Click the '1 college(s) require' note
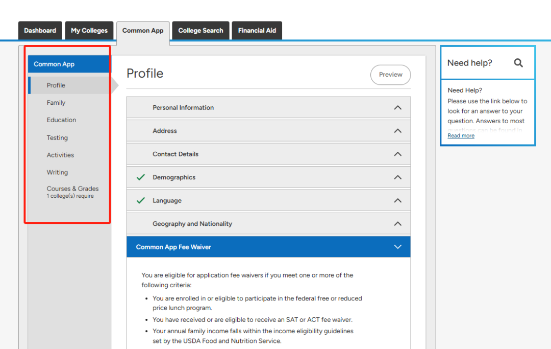This screenshot has width=551, height=349. point(70,196)
